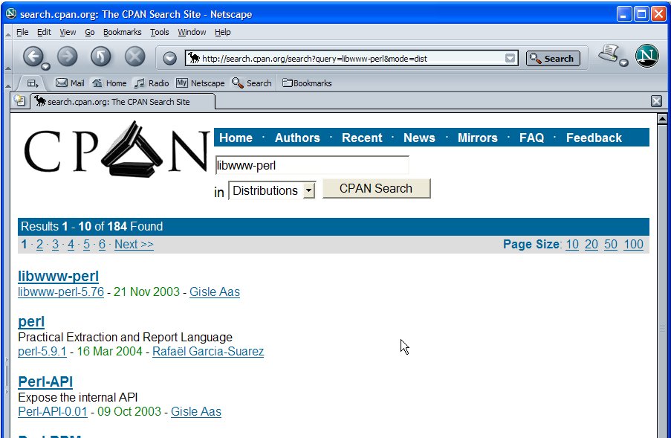Open the Bookmarks folder on personal toolbar
Screen dimensions: 671x438
(x=307, y=83)
